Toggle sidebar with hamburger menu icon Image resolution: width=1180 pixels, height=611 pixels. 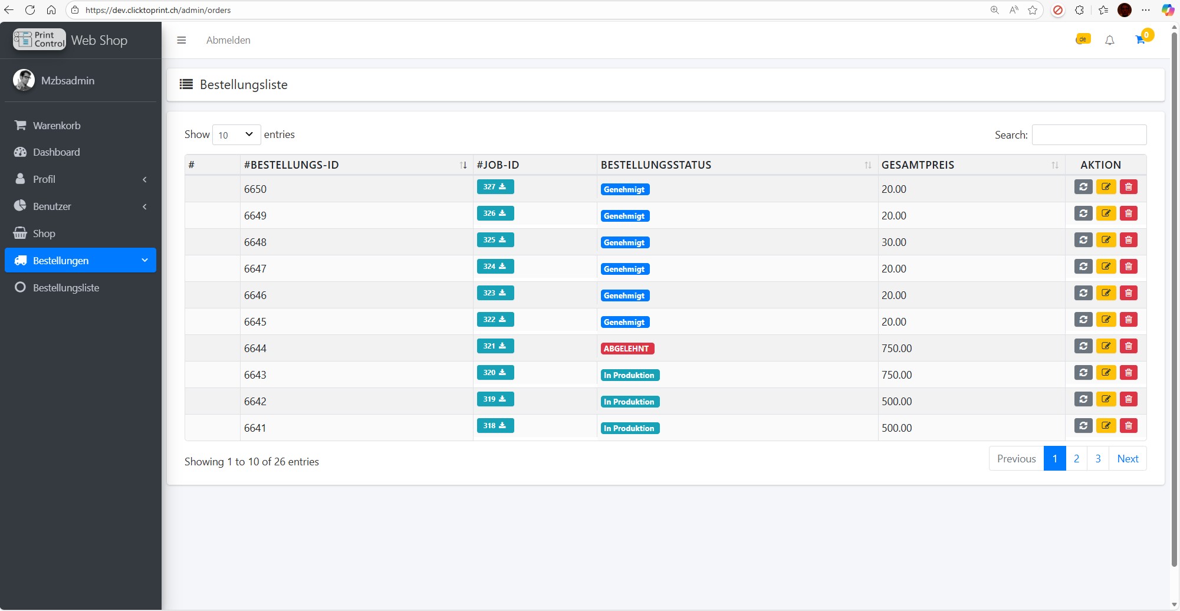pos(182,40)
